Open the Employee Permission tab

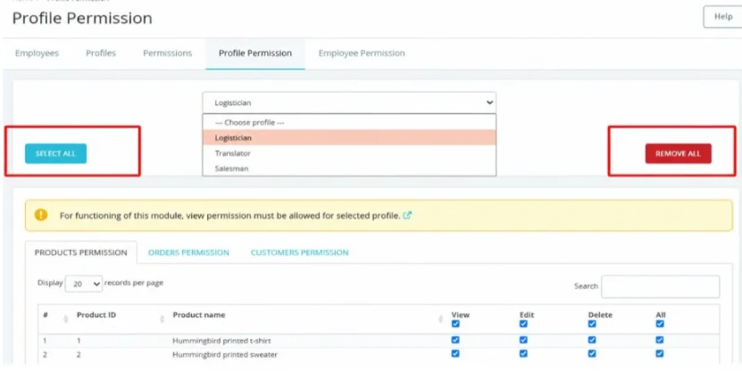(362, 54)
